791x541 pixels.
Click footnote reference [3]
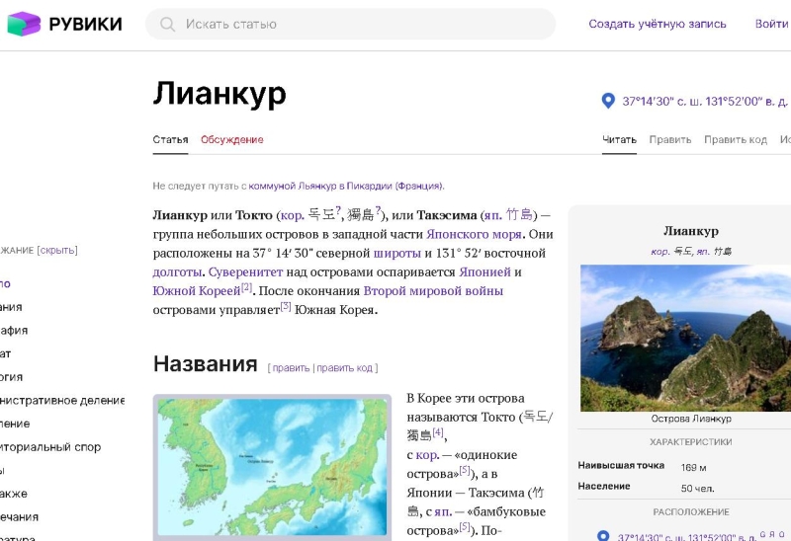point(286,306)
